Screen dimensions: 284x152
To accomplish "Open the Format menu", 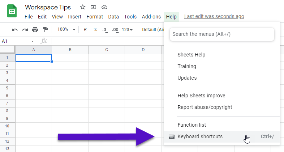I will (x=95, y=17).
